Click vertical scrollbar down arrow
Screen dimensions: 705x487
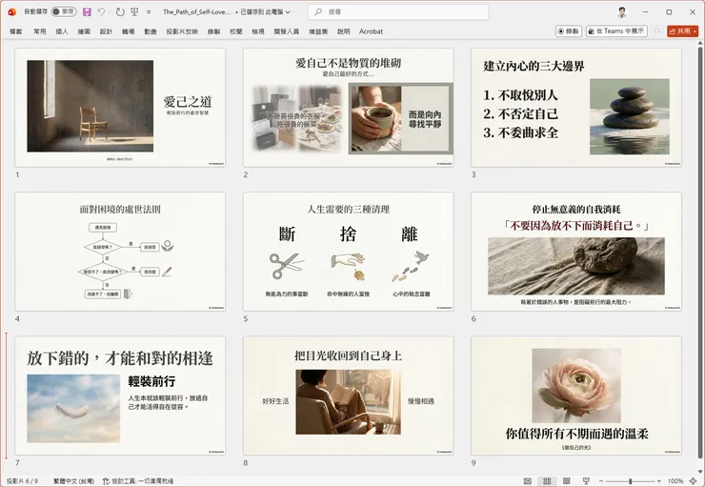coord(700,472)
